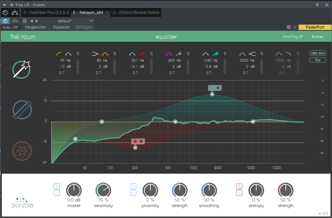The width and height of the screenshot is (332, 218).
Task: Switch to 3 - Oxford Reverb Native tab
Action: pyautogui.click(x=136, y=13)
